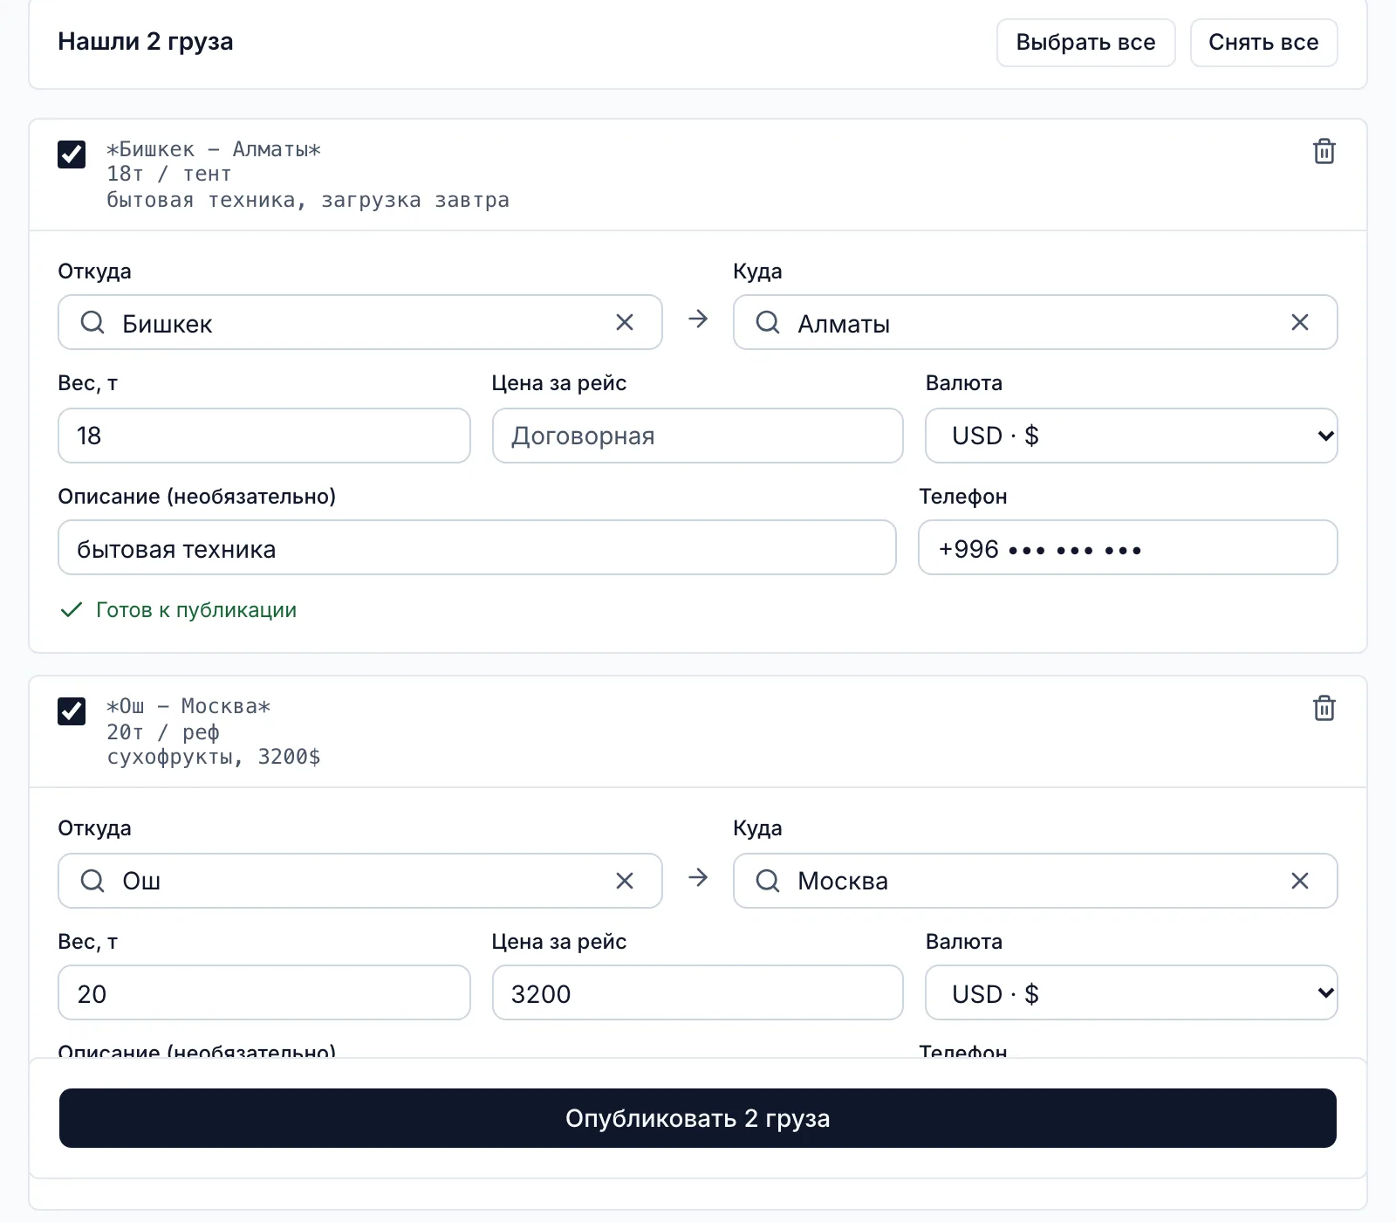1396x1222 pixels.
Task: Click the Готов к публикации status text
Action: [x=196, y=610]
